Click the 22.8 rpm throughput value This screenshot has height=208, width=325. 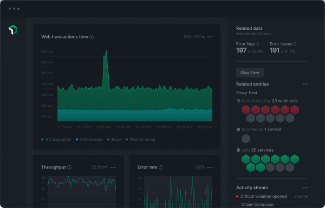pyautogui.click(x=100, y=167)
